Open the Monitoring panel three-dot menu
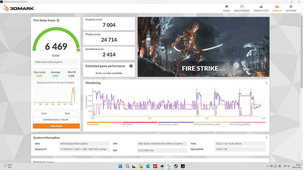Image resolution: width=303 pixels, height=170 pixels. [x=266, y=83]
